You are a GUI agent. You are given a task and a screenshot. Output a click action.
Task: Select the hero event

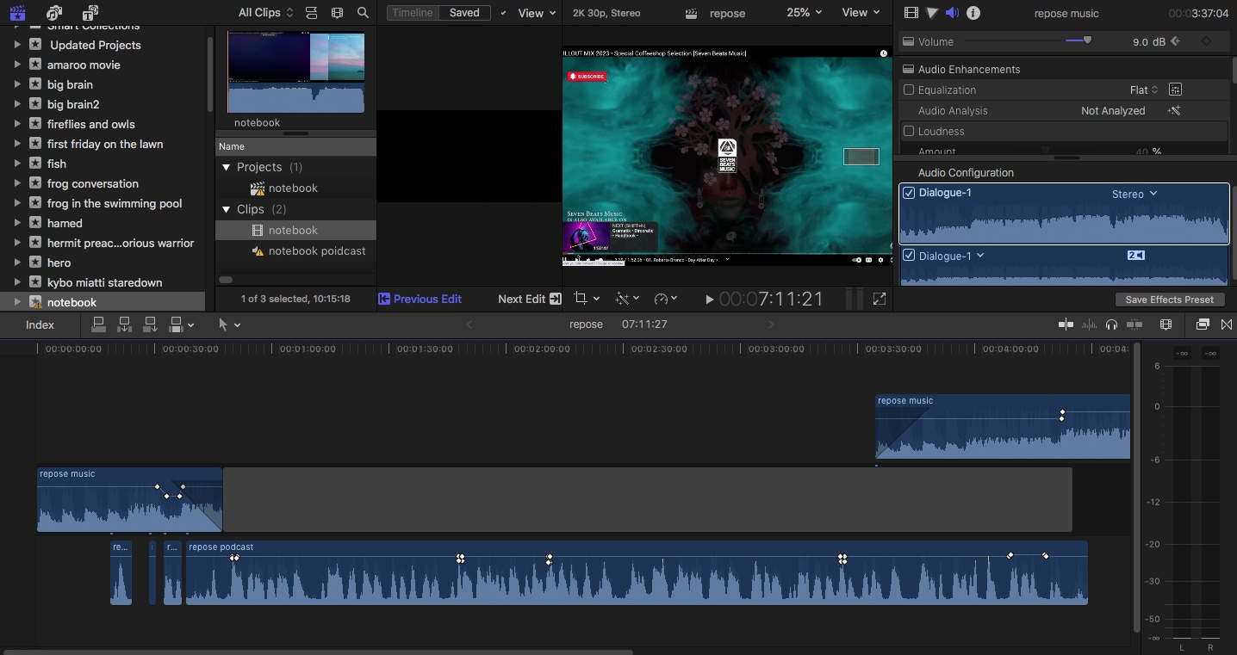tap(59, 263)
